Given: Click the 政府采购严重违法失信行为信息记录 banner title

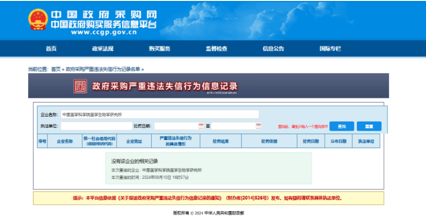Looking at the screenshot, I should 165,86.
